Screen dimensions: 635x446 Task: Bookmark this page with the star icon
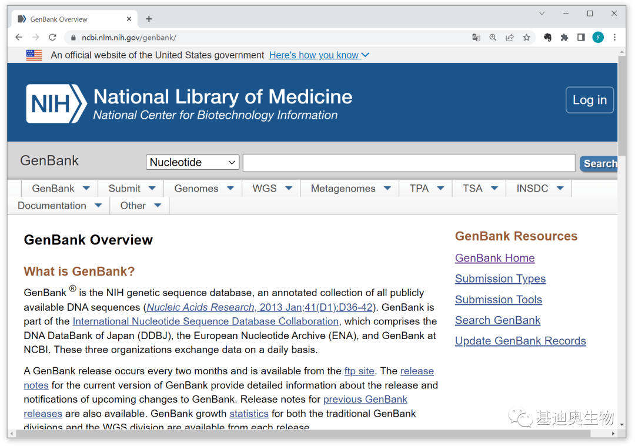(x=526, y=37)
